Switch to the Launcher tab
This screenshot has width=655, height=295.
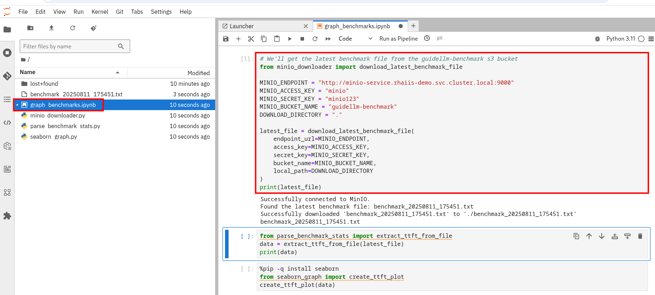(242, 26)
